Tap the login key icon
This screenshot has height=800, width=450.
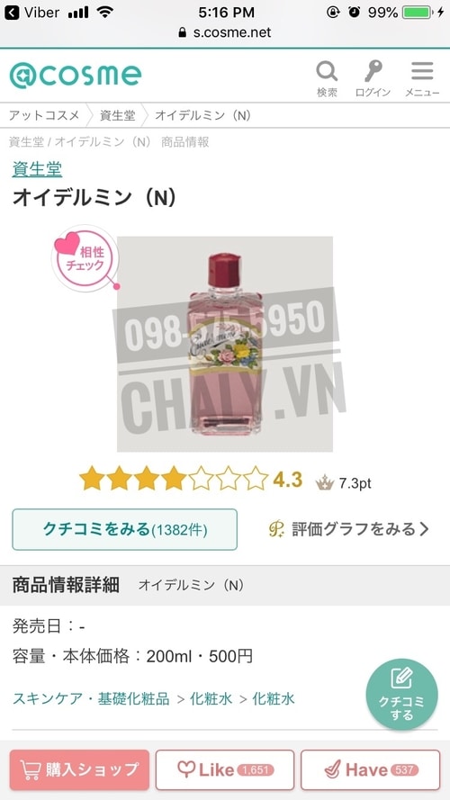coord(373,71)
